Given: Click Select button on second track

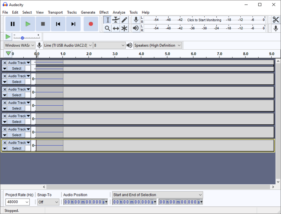Looking at the screenshot, I should [16, 82].
